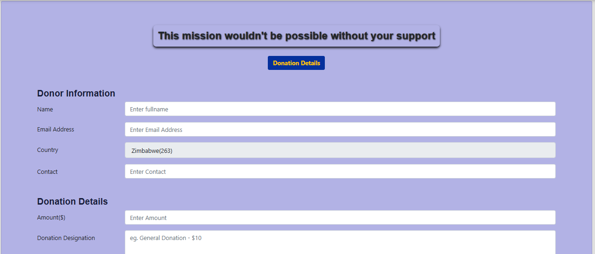Click the Country label text
Viewport: 595px width, 254px height.
pos(48,150)
